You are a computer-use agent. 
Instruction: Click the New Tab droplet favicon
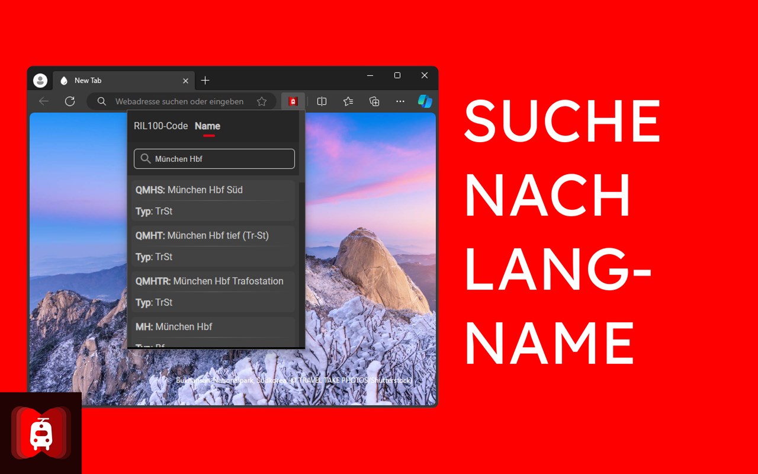(x=64, y=81)
